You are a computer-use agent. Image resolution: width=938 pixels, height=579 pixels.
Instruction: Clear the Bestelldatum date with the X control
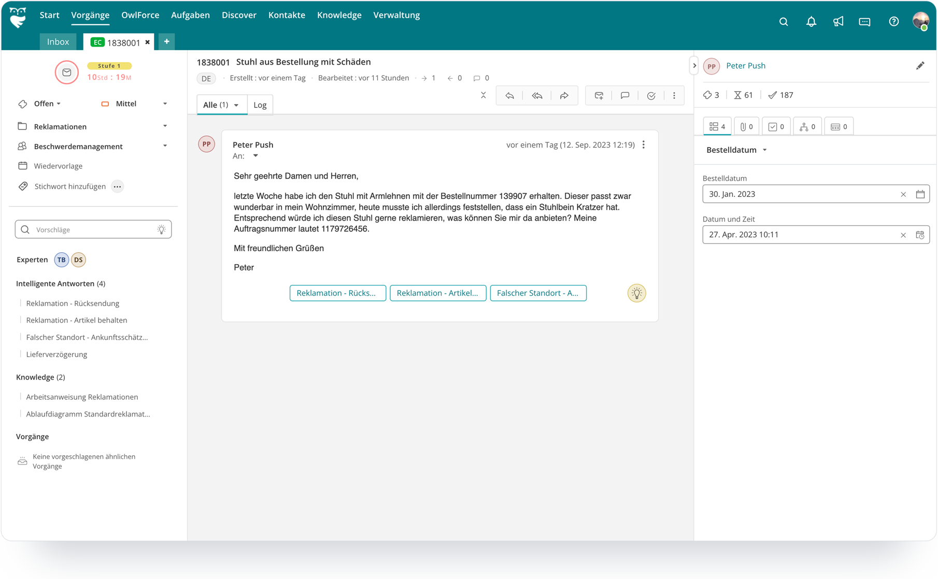[x=903, y=194]
